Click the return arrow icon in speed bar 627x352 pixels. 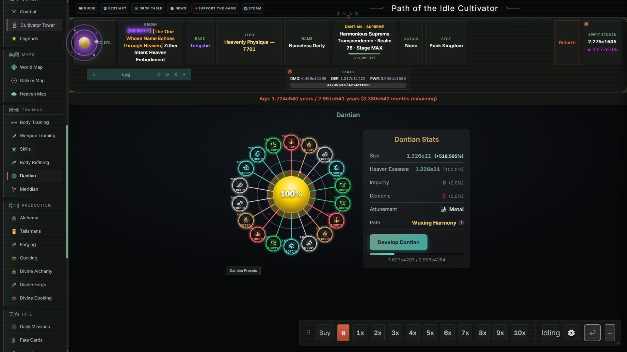click(592, 333)
